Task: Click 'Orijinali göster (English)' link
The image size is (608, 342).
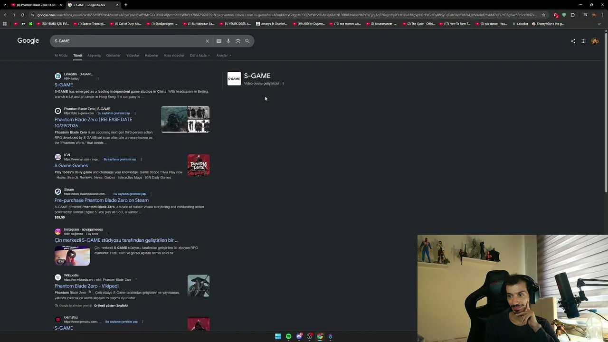Action: pos(111,305)
